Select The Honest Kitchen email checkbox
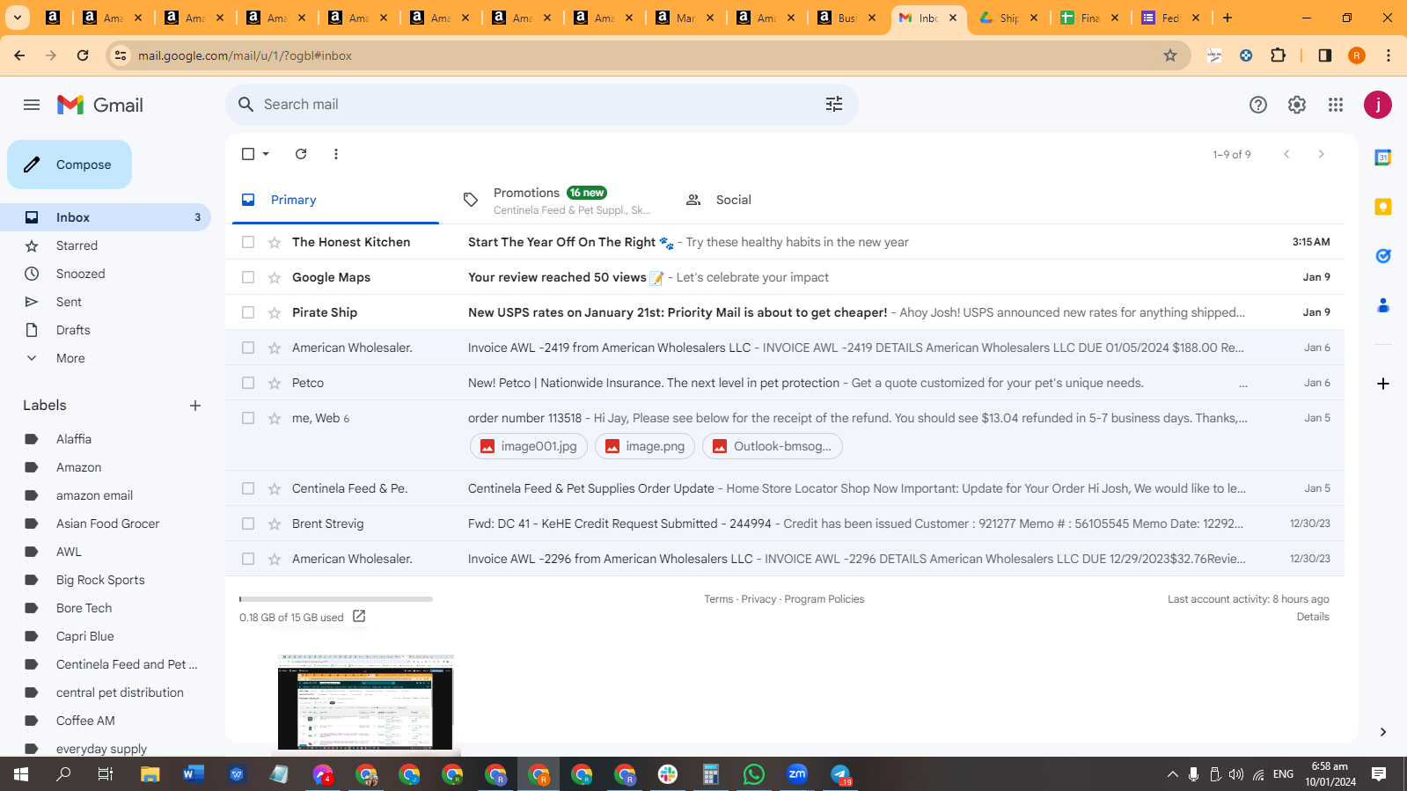 click(x=248, y=242)
